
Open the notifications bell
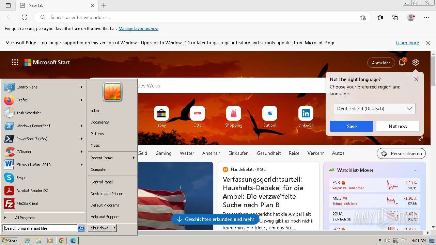402,62
